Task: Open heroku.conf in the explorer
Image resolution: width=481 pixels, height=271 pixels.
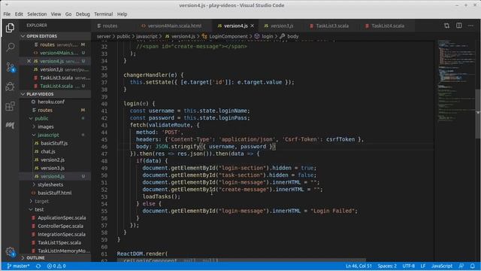Action: (x=51, y=102)
